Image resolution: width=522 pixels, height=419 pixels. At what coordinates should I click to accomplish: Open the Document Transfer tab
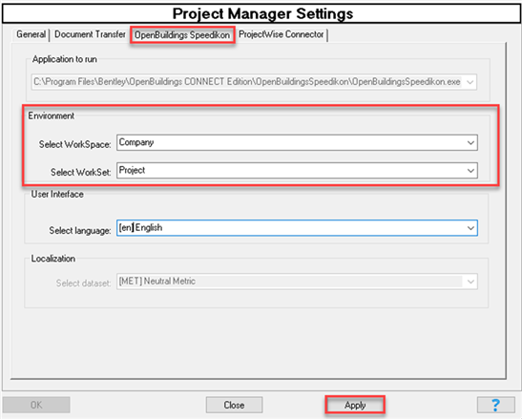point(90,34)
